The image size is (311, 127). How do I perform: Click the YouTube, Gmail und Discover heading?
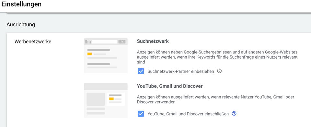170,86
